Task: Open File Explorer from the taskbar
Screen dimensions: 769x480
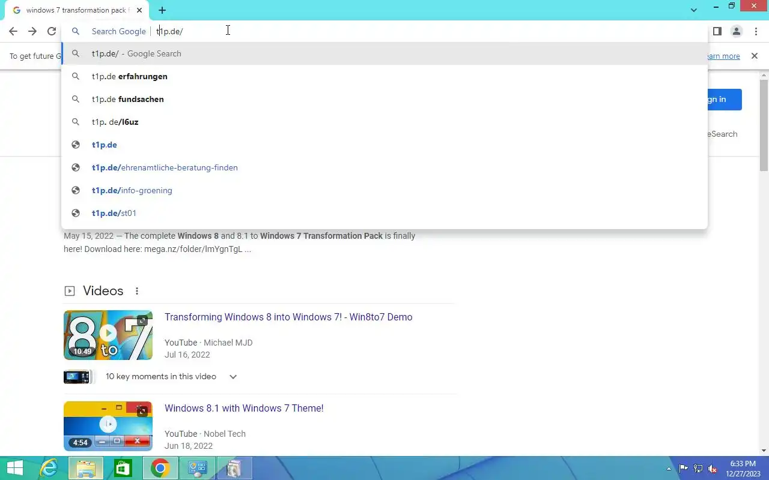Action: click(x=86, y=468)
